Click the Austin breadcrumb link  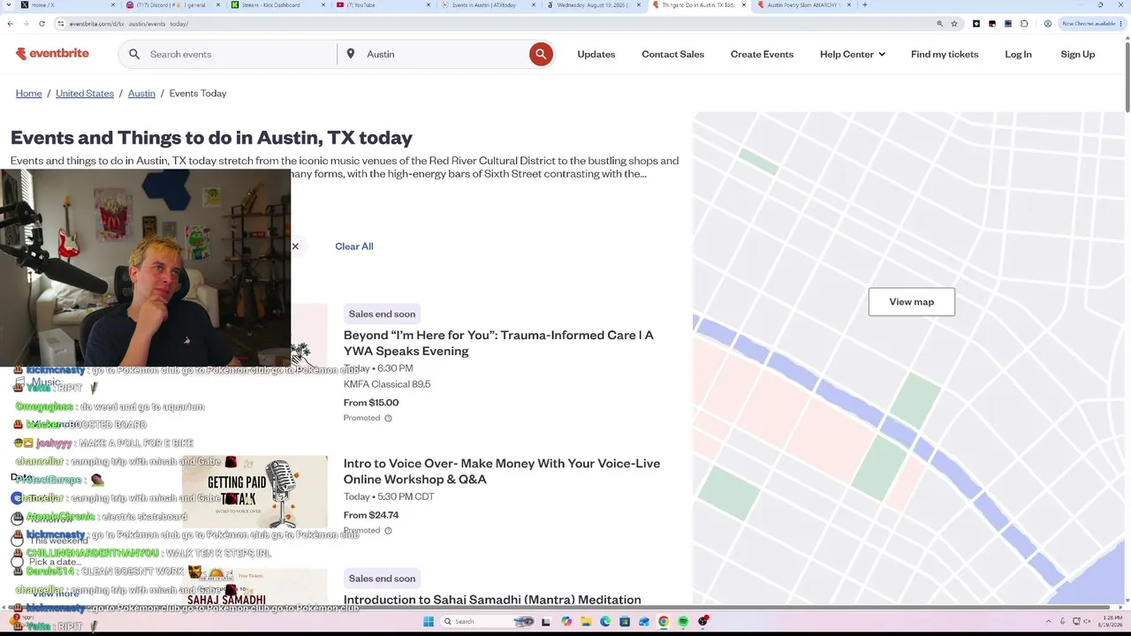pos(141,93)
